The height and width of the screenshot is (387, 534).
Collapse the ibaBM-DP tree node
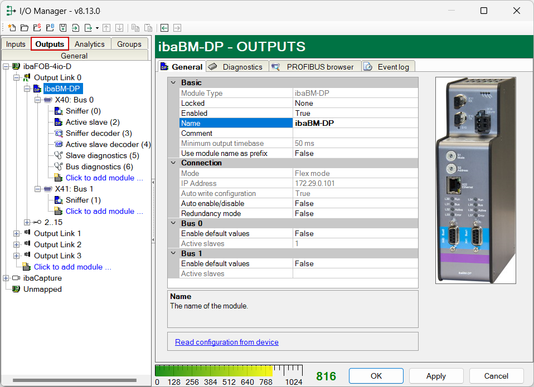click(27, 89)
